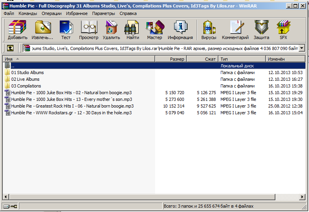Open the Файл menu

[x=9, y=13]
